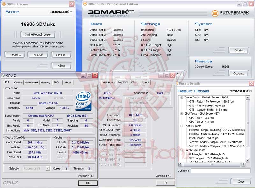Click the Level 2 4096 KBytes value
Screen dimensions: 255x188
point(81,152)
